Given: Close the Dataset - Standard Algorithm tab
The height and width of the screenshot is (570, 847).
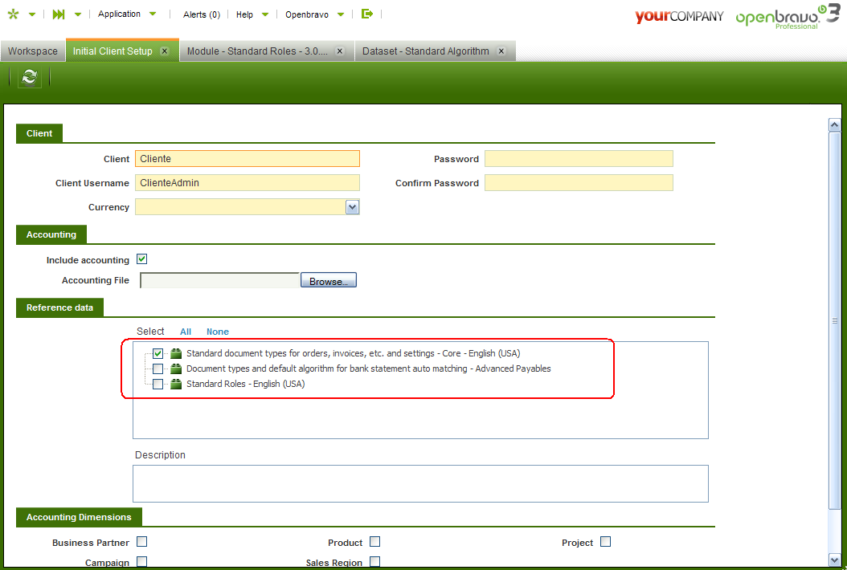Looking at the screenshot, I should pyautogui.click(x=501, y=51).
